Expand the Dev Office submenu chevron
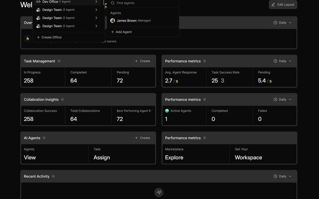Screen dimensions: 319x199 point(96,2)
